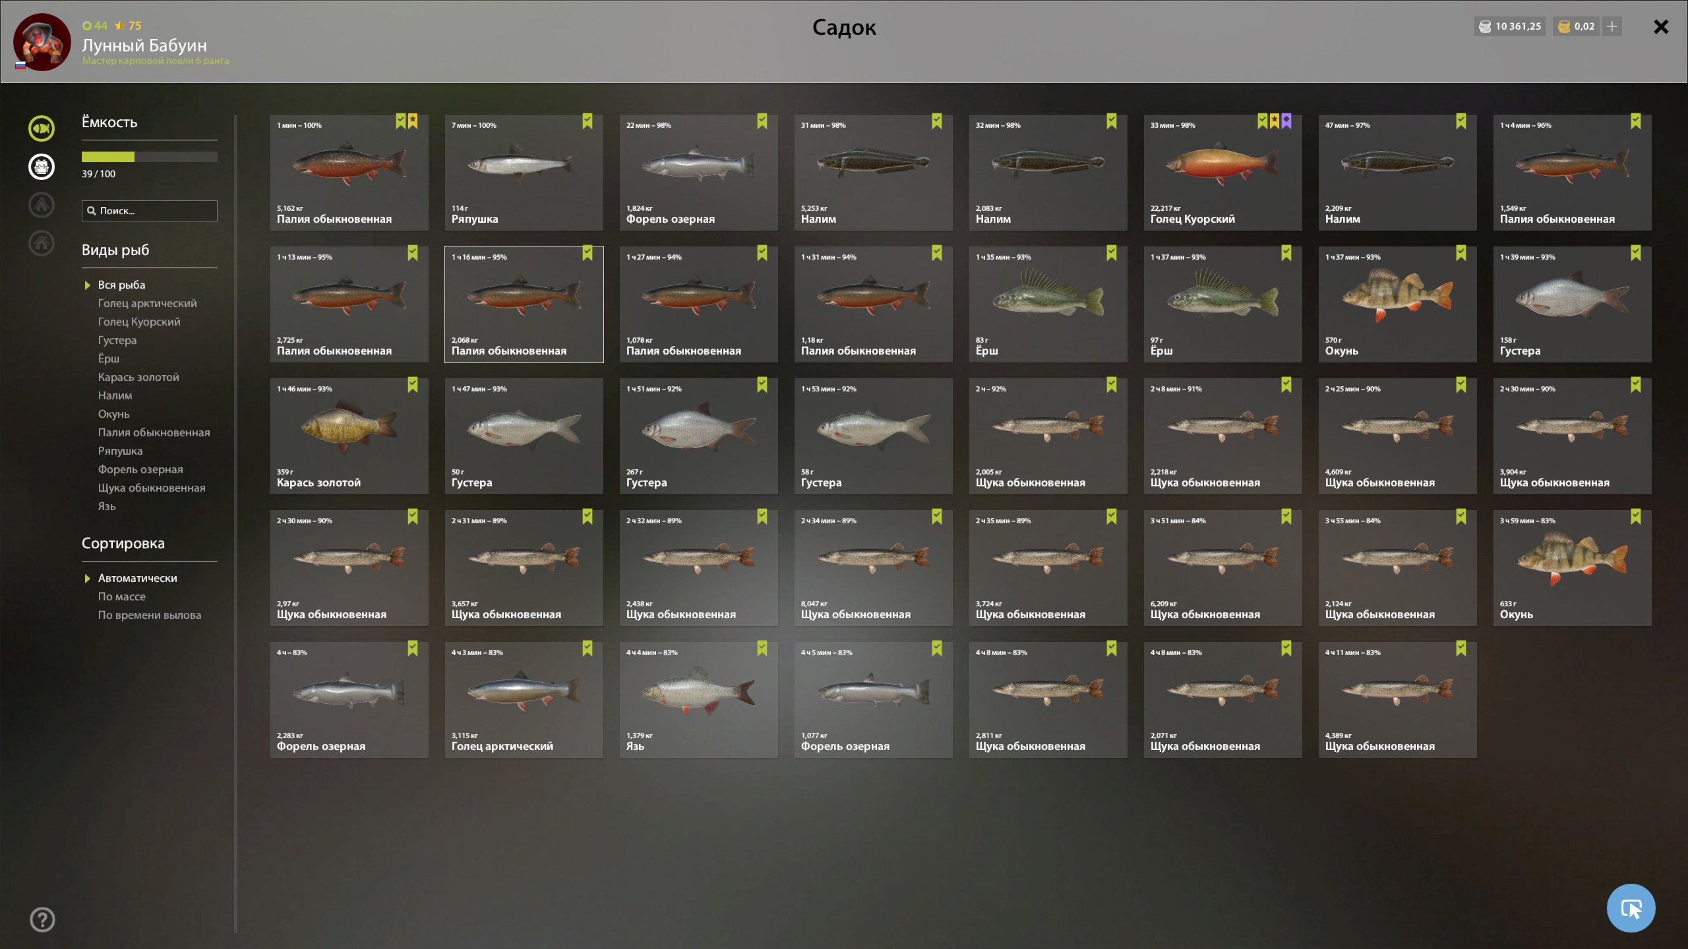
Task: Click the capacity progress bar
Action: tap(150, 157)
